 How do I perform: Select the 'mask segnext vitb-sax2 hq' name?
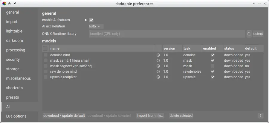(71, 66)
